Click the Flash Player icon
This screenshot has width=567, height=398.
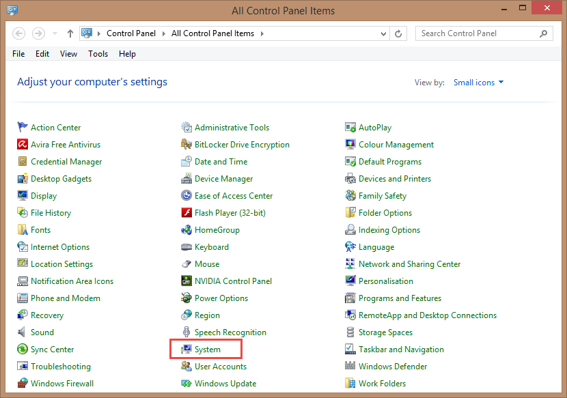click(186, 212)
